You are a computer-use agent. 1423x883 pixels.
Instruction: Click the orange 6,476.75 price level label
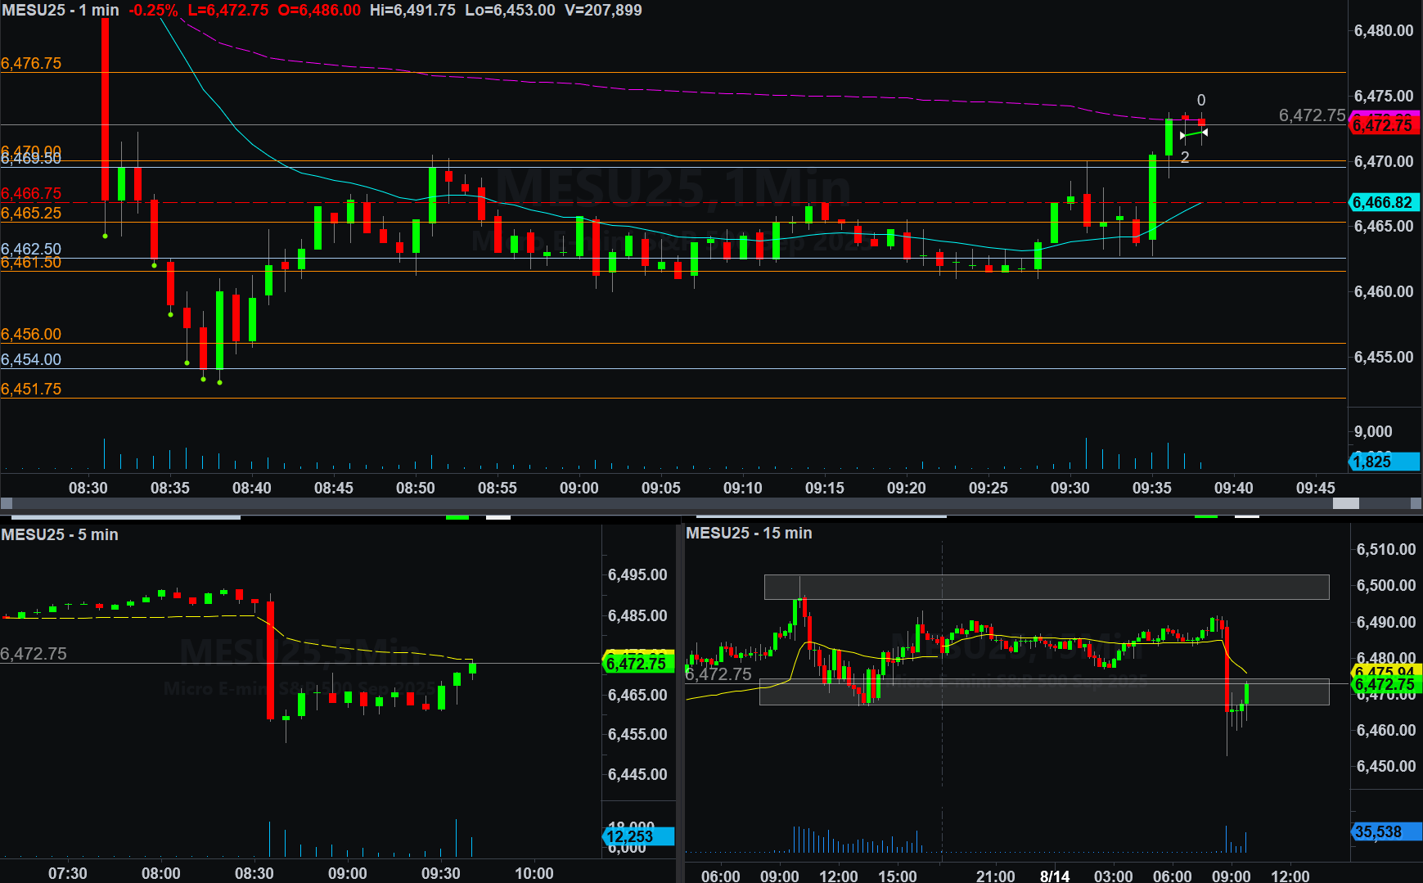click(31, 64)
